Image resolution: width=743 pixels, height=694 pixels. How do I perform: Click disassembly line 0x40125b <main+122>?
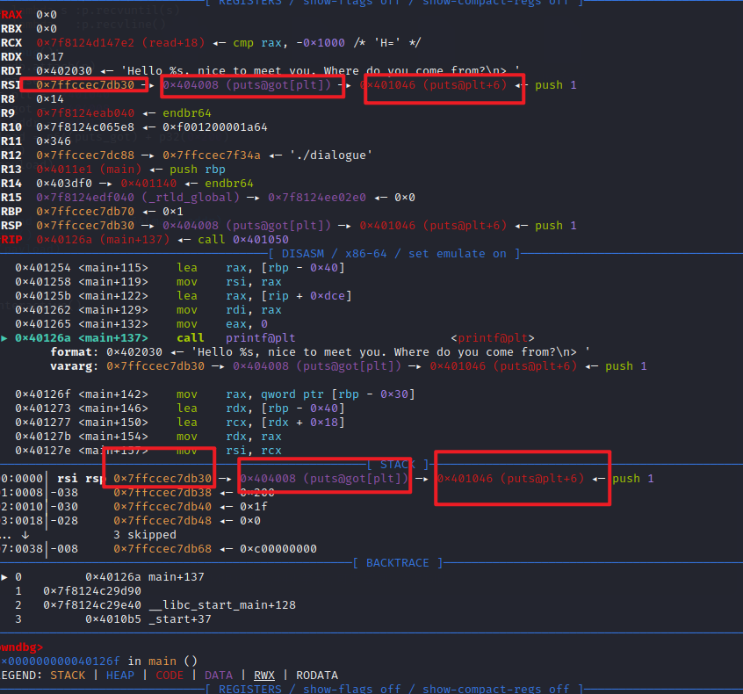coord(184,296)
